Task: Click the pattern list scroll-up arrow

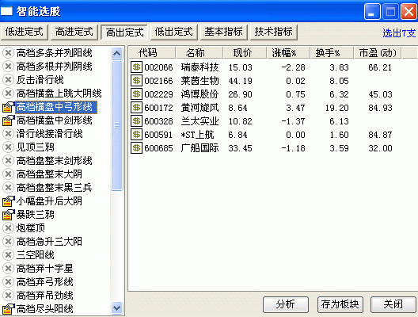Action: [116, 53]
